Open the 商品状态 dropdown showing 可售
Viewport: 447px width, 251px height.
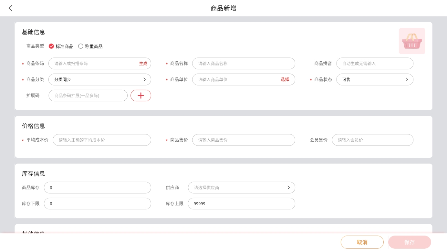click(x=375, y=80)
